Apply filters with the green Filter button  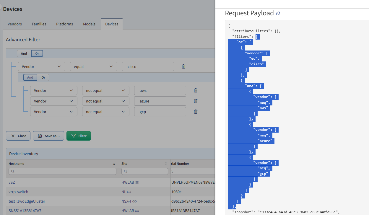tap(79, 136)
